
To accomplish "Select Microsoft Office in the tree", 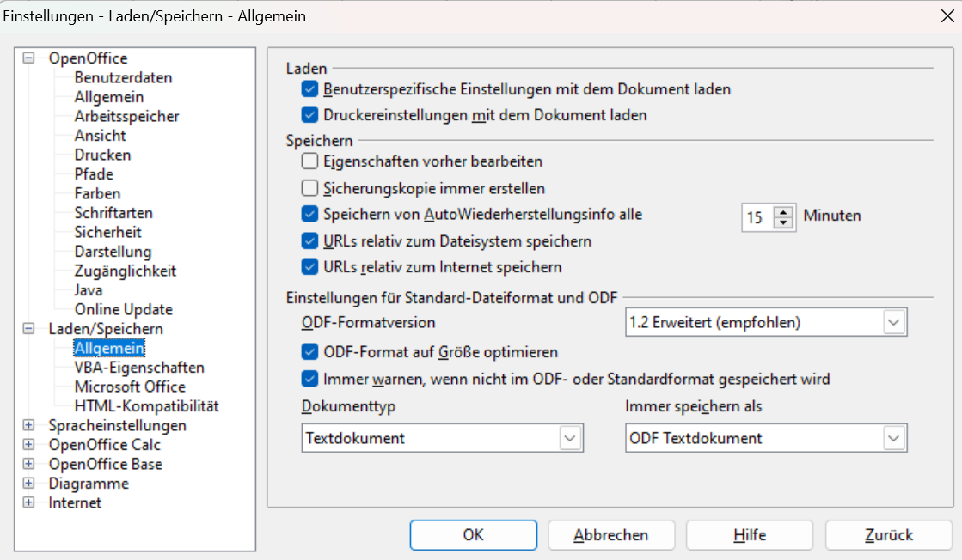I will tap(130, 387).
